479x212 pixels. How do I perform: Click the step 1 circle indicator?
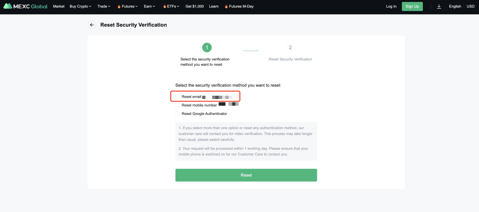(x=207, y=47)
